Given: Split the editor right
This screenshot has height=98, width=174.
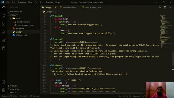Looking at the screenshot, I should tap(165, 7).
